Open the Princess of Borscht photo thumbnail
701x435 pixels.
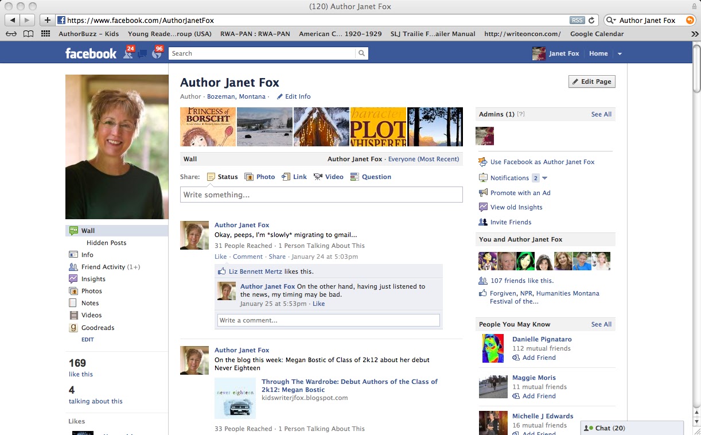point(208,127)
